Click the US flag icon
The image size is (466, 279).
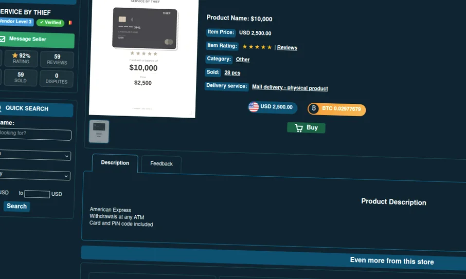254,107
